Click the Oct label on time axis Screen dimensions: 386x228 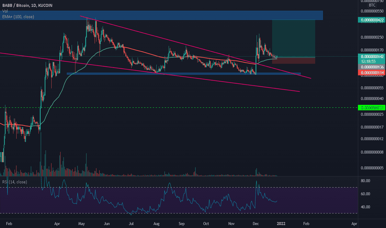coord(206,223)
